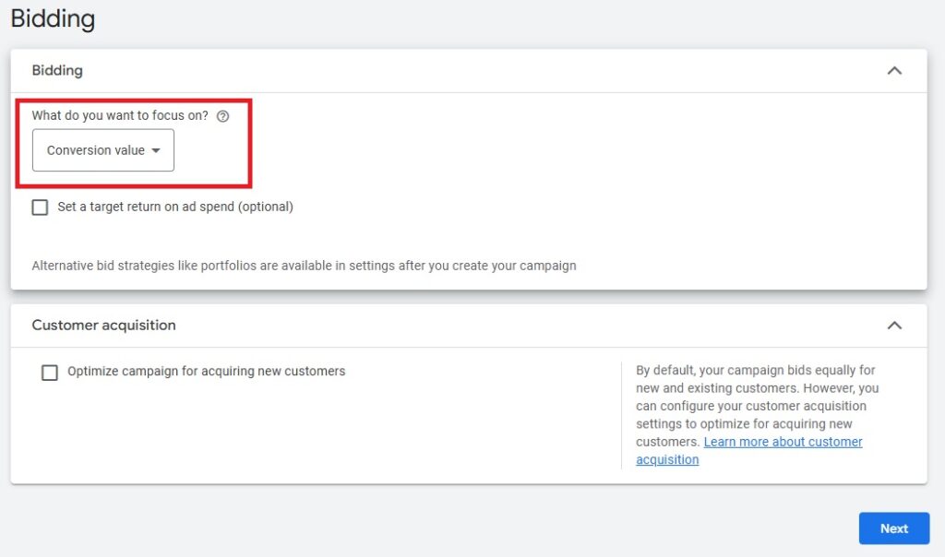Click the alternative bid strategies note text
Image resolution: width=945 pixels, height=557 pixels.
[304, 266]
